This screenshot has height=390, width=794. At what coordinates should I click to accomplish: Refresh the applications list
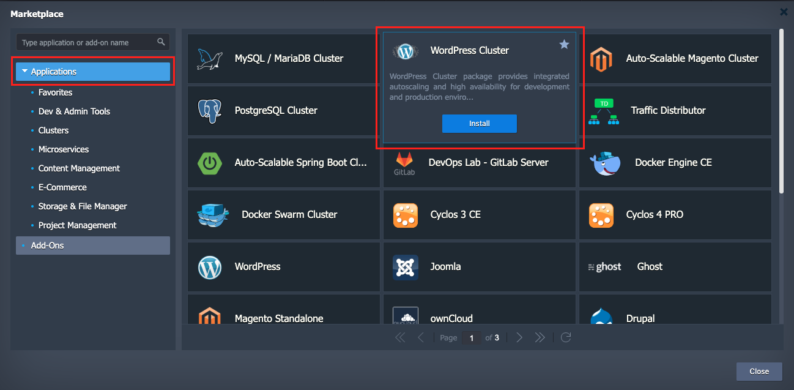[x=566, y=337]
